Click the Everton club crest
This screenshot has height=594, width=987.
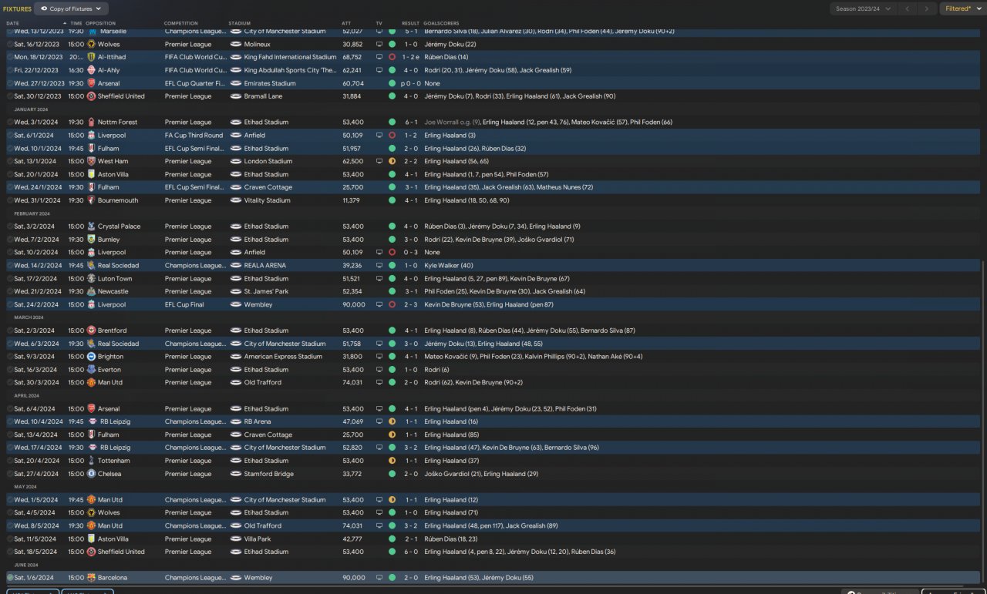click(x=91, y=370)
